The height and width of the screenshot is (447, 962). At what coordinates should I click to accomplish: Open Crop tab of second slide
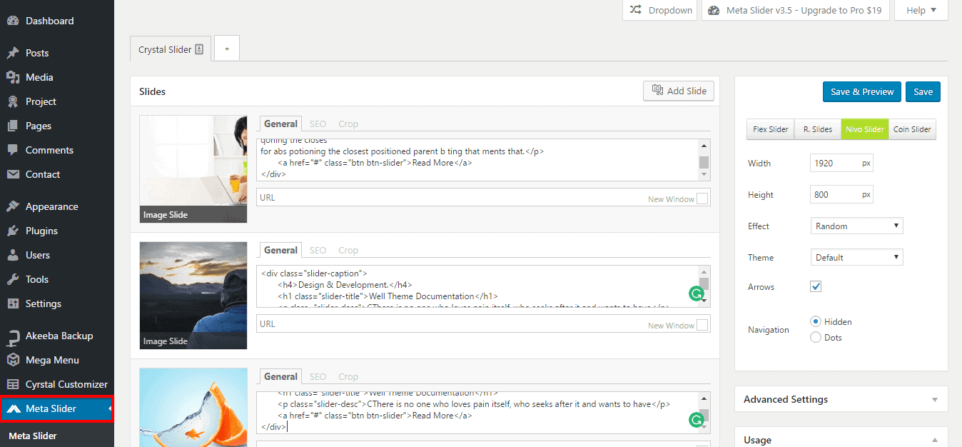pos(348,250)
